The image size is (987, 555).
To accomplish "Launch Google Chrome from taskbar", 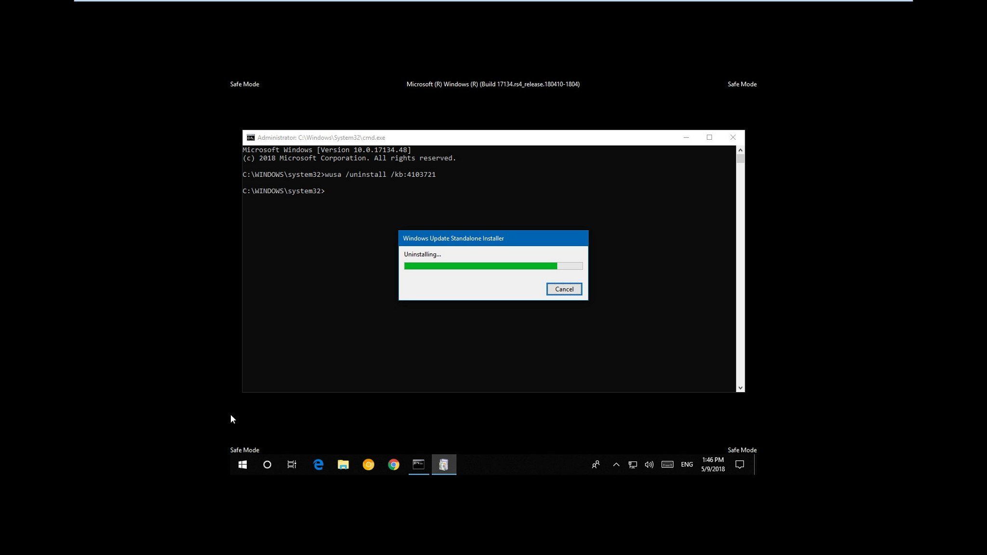I will click(393, 464).
